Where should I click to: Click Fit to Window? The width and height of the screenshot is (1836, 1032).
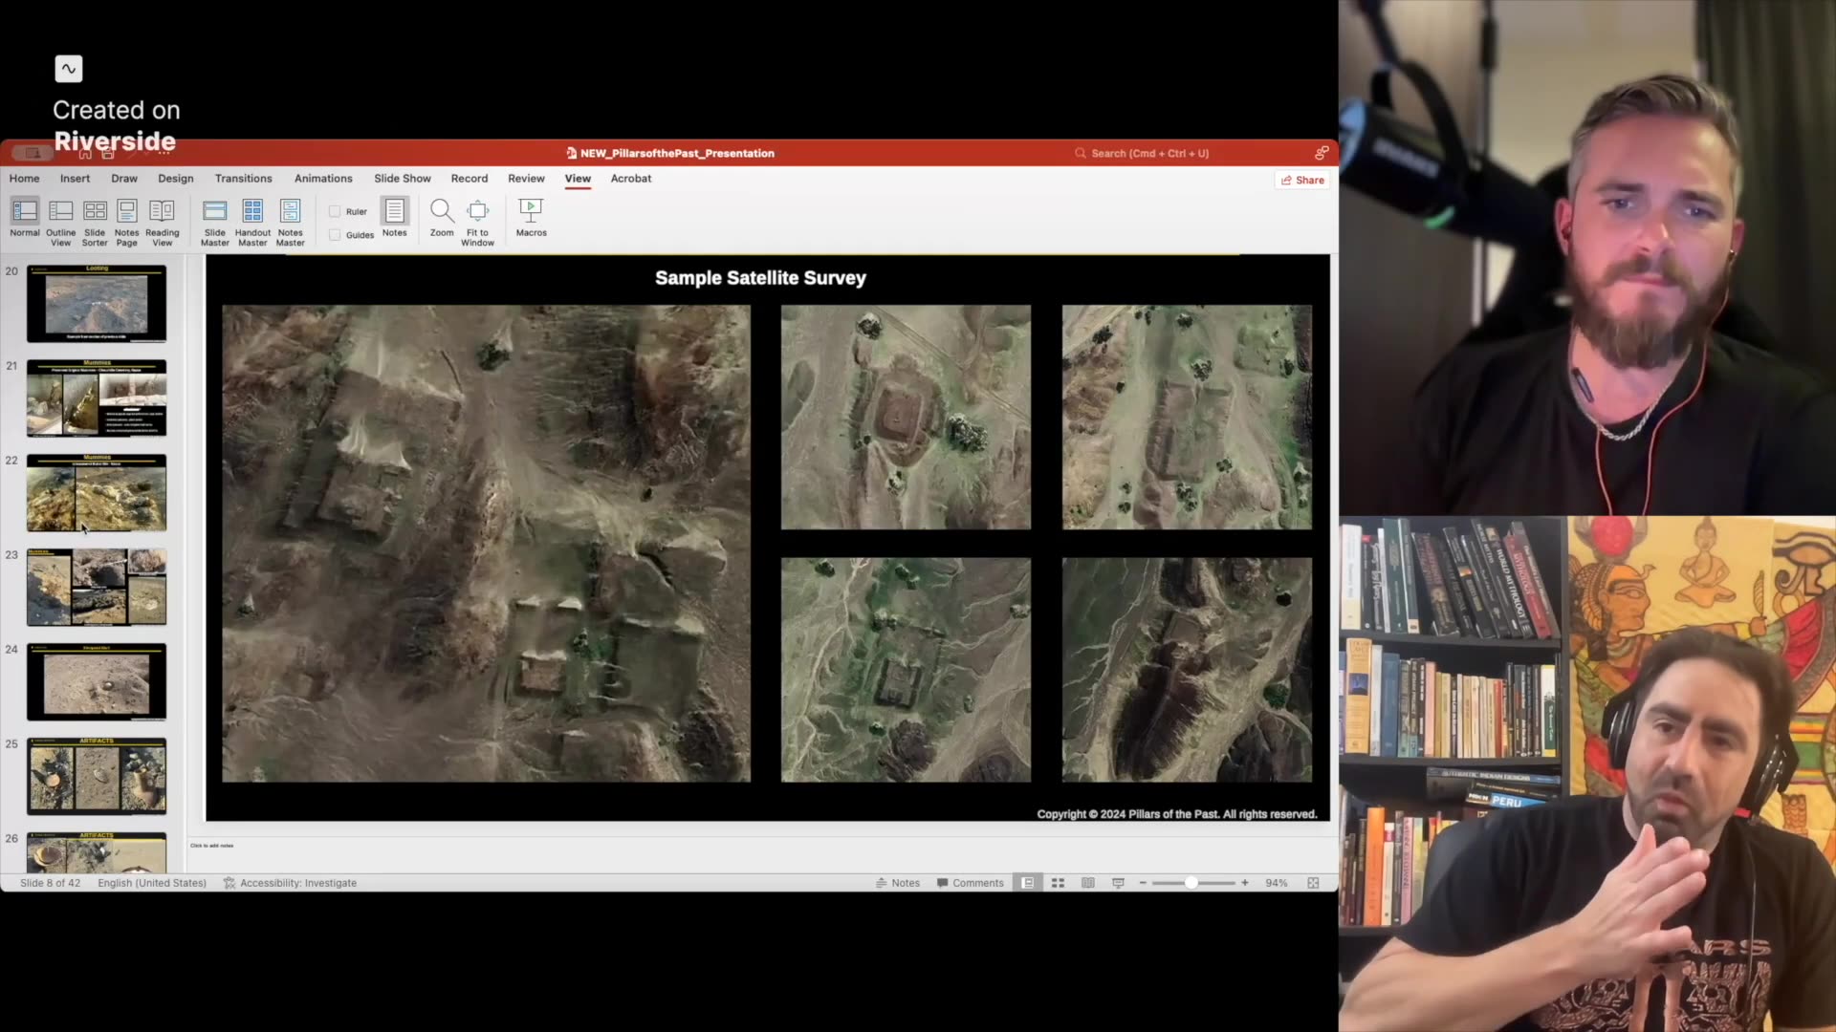477,220
